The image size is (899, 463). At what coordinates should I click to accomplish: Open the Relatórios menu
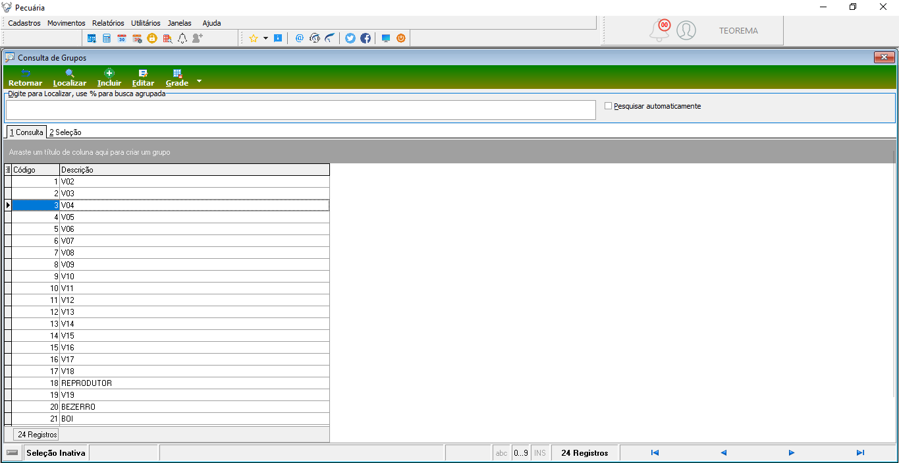(x=108, y=23)
